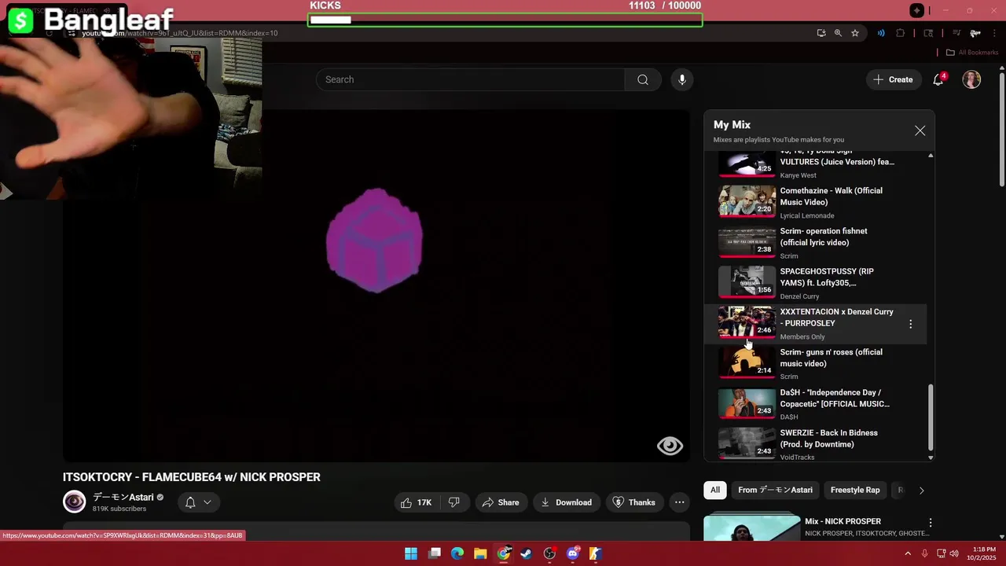Open File Explorer from the taskbar
1006x566 pixels.
pos(480,553)
